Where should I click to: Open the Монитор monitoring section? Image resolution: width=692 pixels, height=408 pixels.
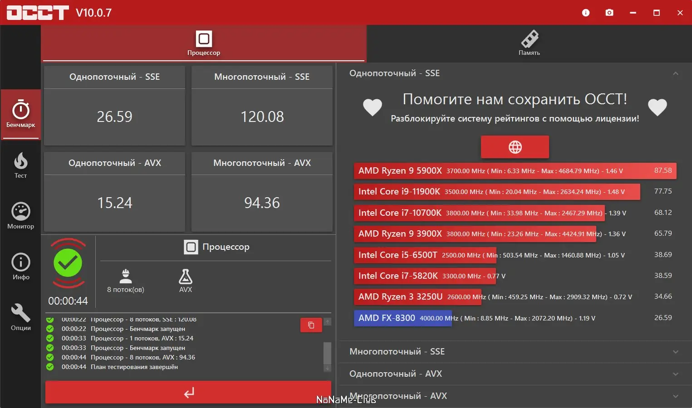click(x=20, y=216)
